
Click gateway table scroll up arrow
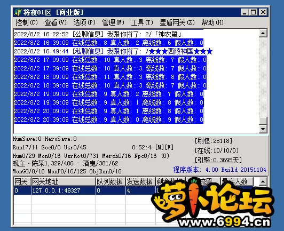(263, 181)
